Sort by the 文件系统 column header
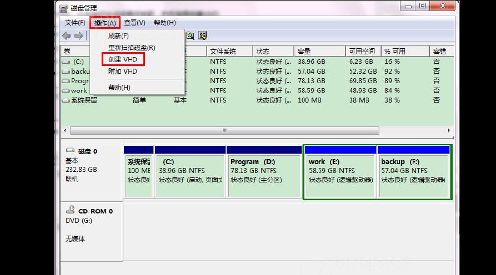The image size is (496, 275). coord(229,51)
